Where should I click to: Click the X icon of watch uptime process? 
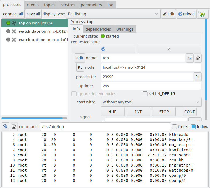pyautogui.click(x=14, y=40)
